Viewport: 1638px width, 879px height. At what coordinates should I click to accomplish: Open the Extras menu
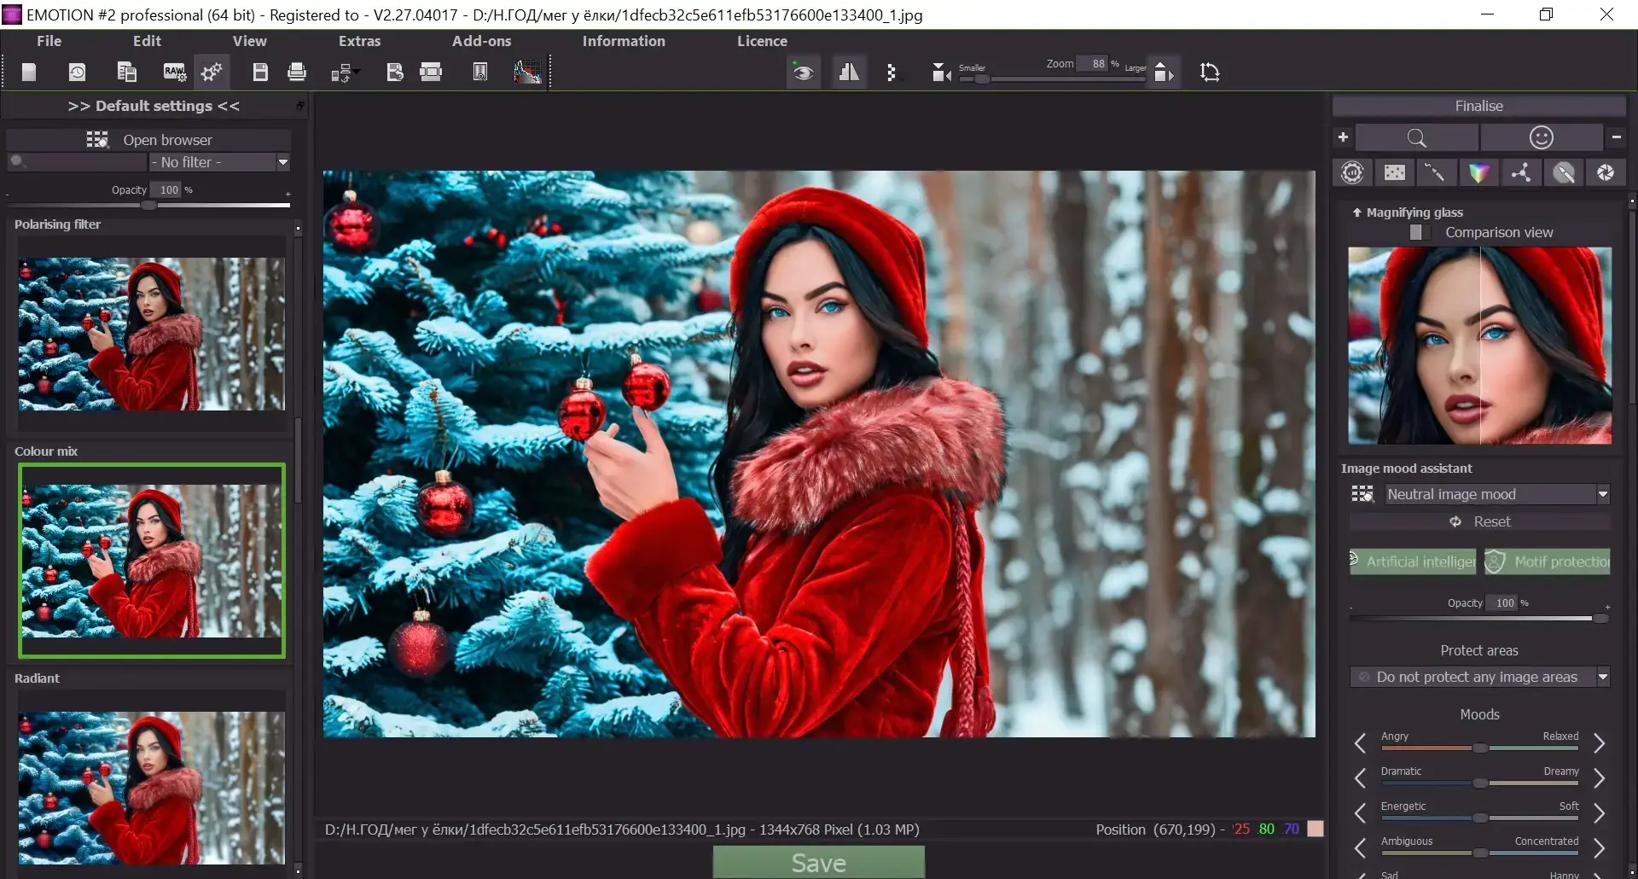359,41
